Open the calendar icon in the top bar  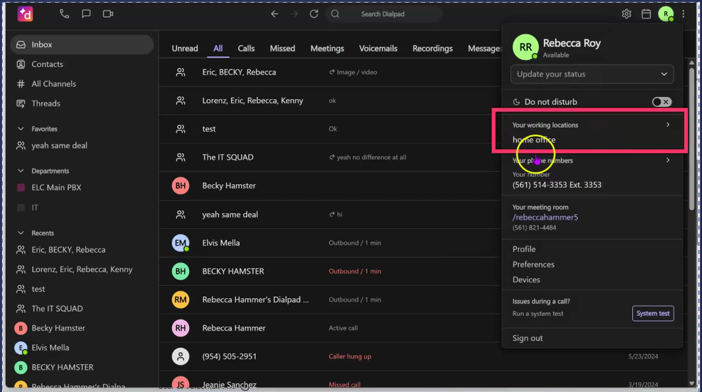[x=646, y=14]
